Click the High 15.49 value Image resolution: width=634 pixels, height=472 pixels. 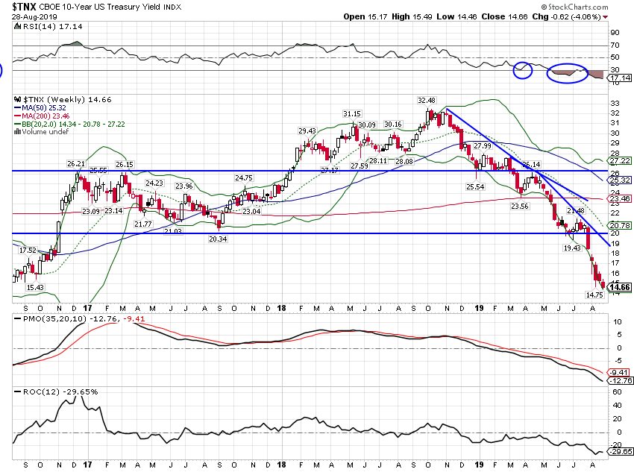412,16
